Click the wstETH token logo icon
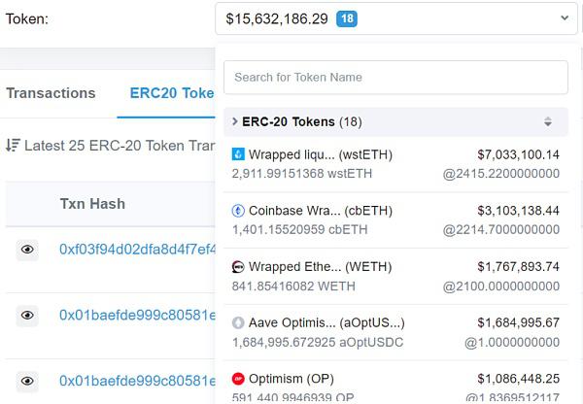583x404 pixels. (238, 154)
